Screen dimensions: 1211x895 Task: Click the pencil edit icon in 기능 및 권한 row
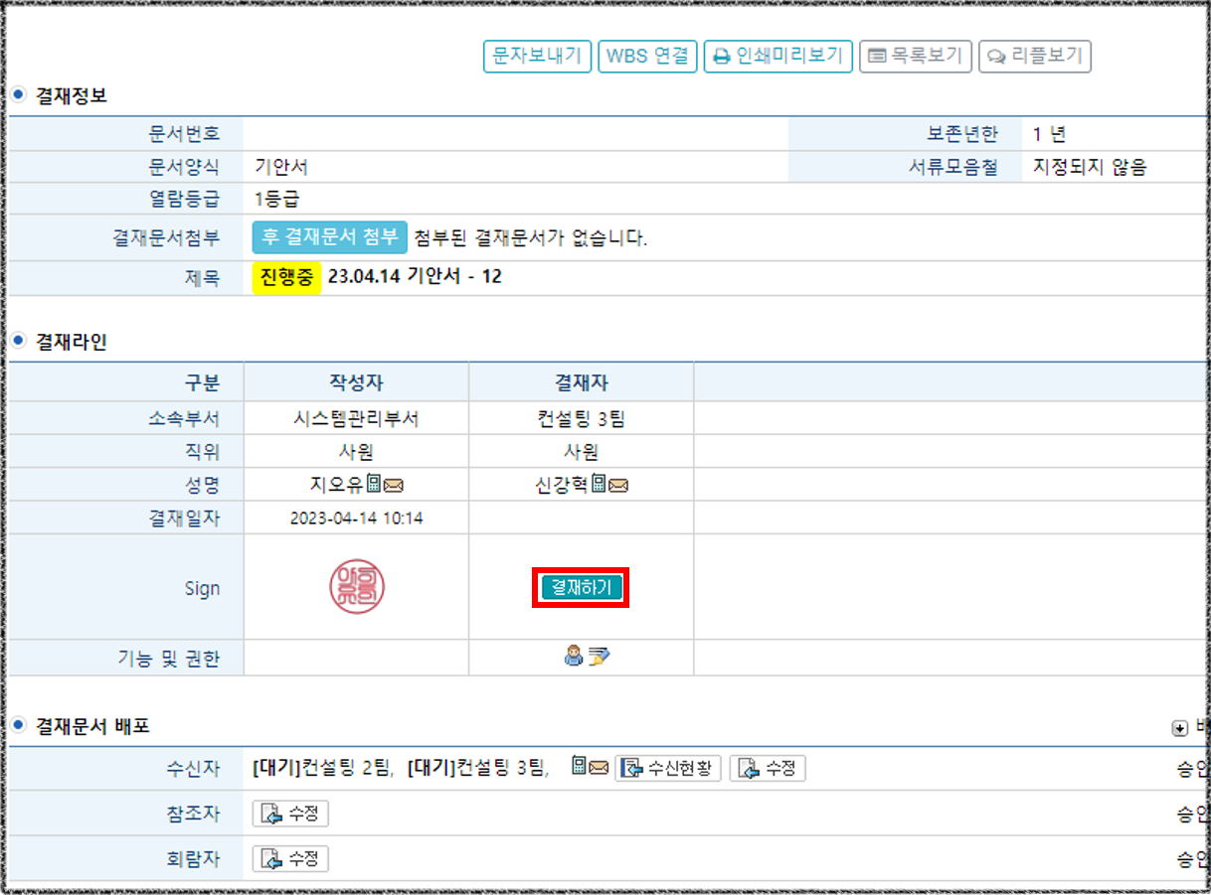599,655
